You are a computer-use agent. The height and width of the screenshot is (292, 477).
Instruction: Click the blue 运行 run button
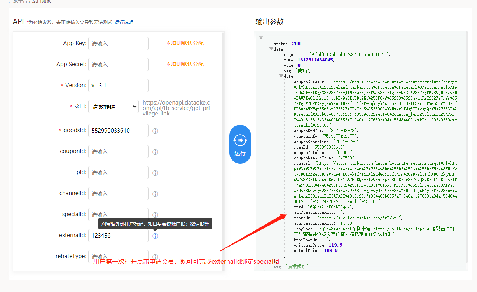click(240, 144)
